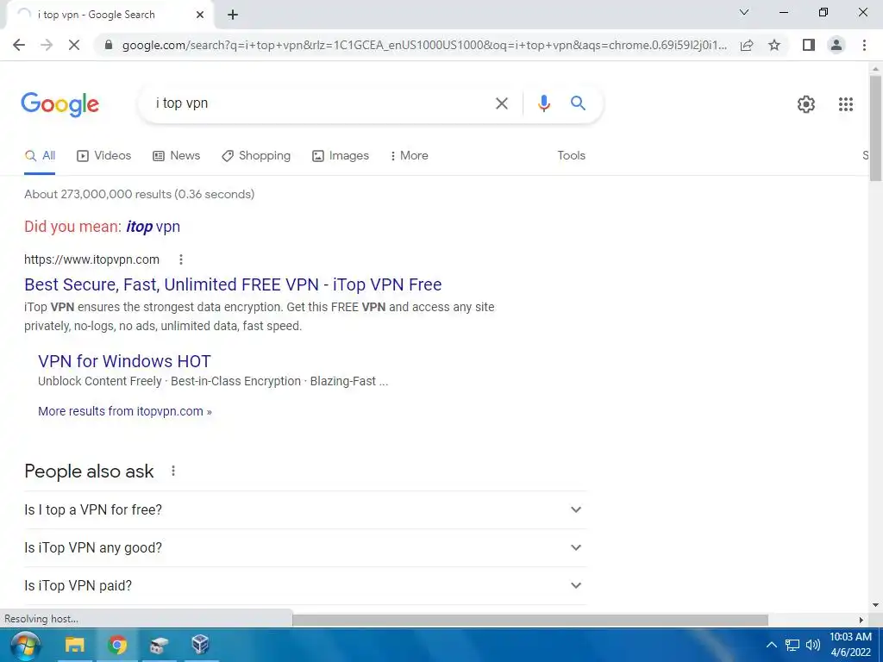The width and height of the screenshot is (883, 662).
Task: Open Windows Start menu
Action: (x=25, y=645)
